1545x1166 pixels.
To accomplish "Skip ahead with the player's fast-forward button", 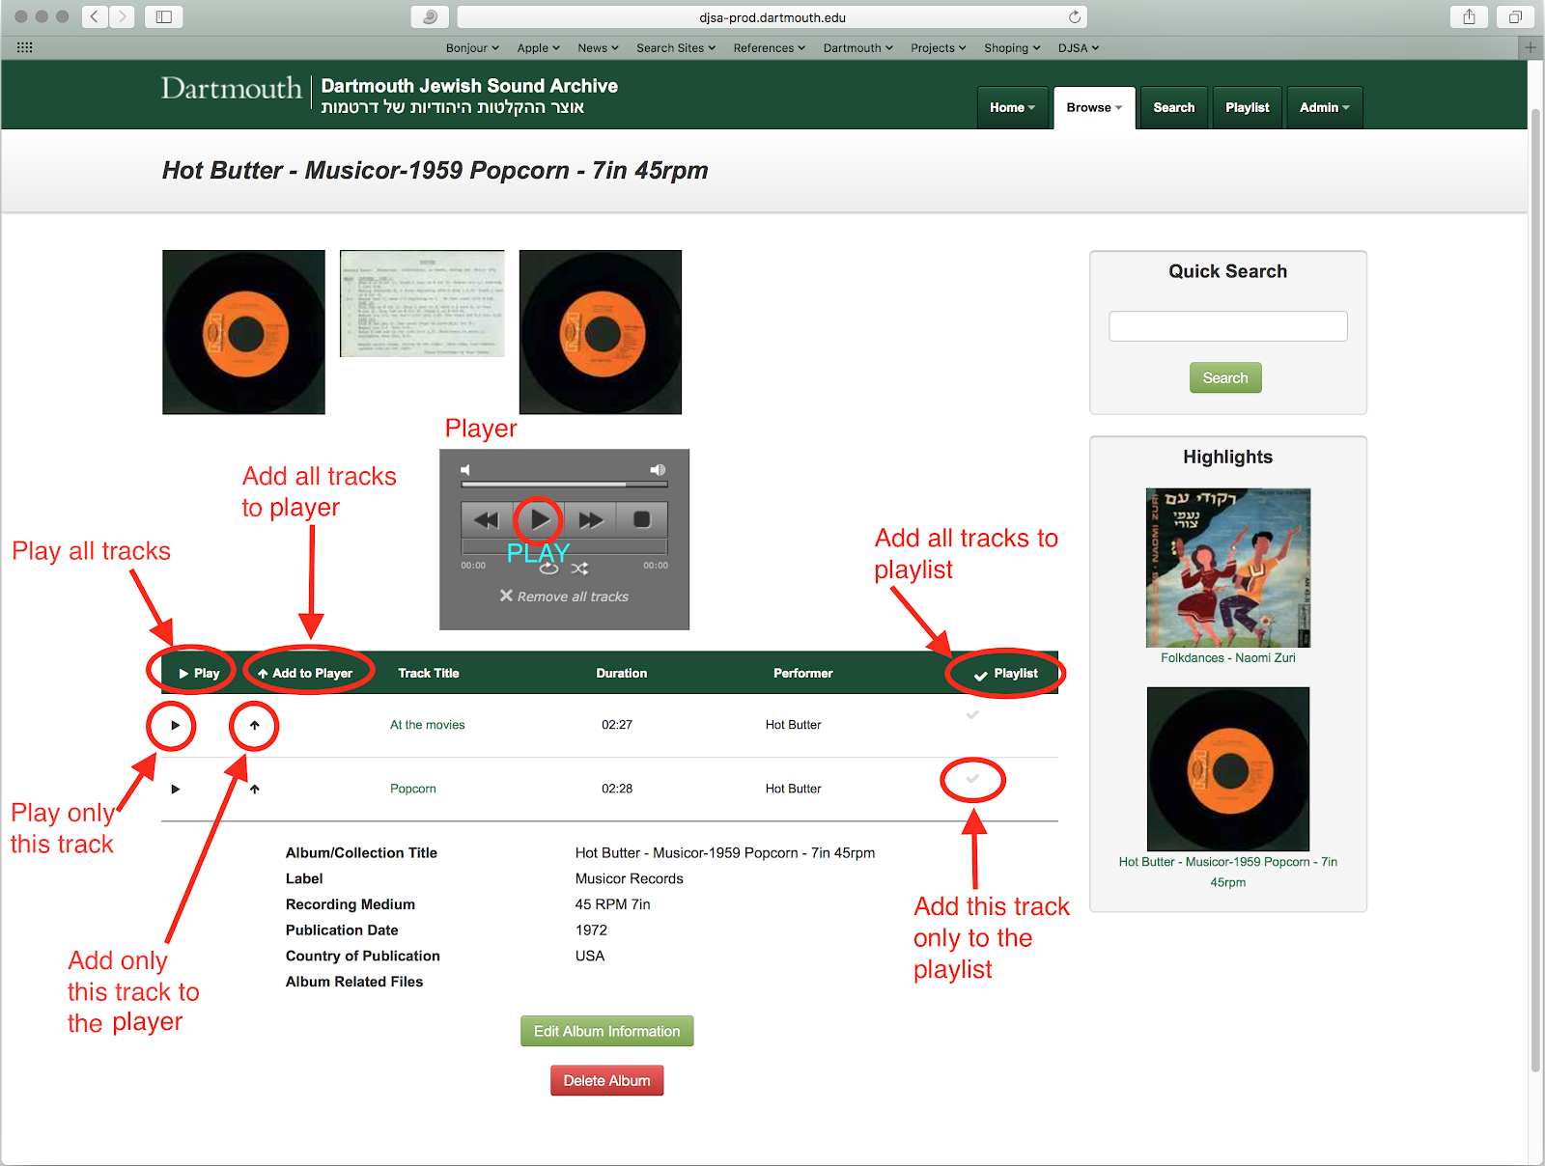I will click(590, 520).
